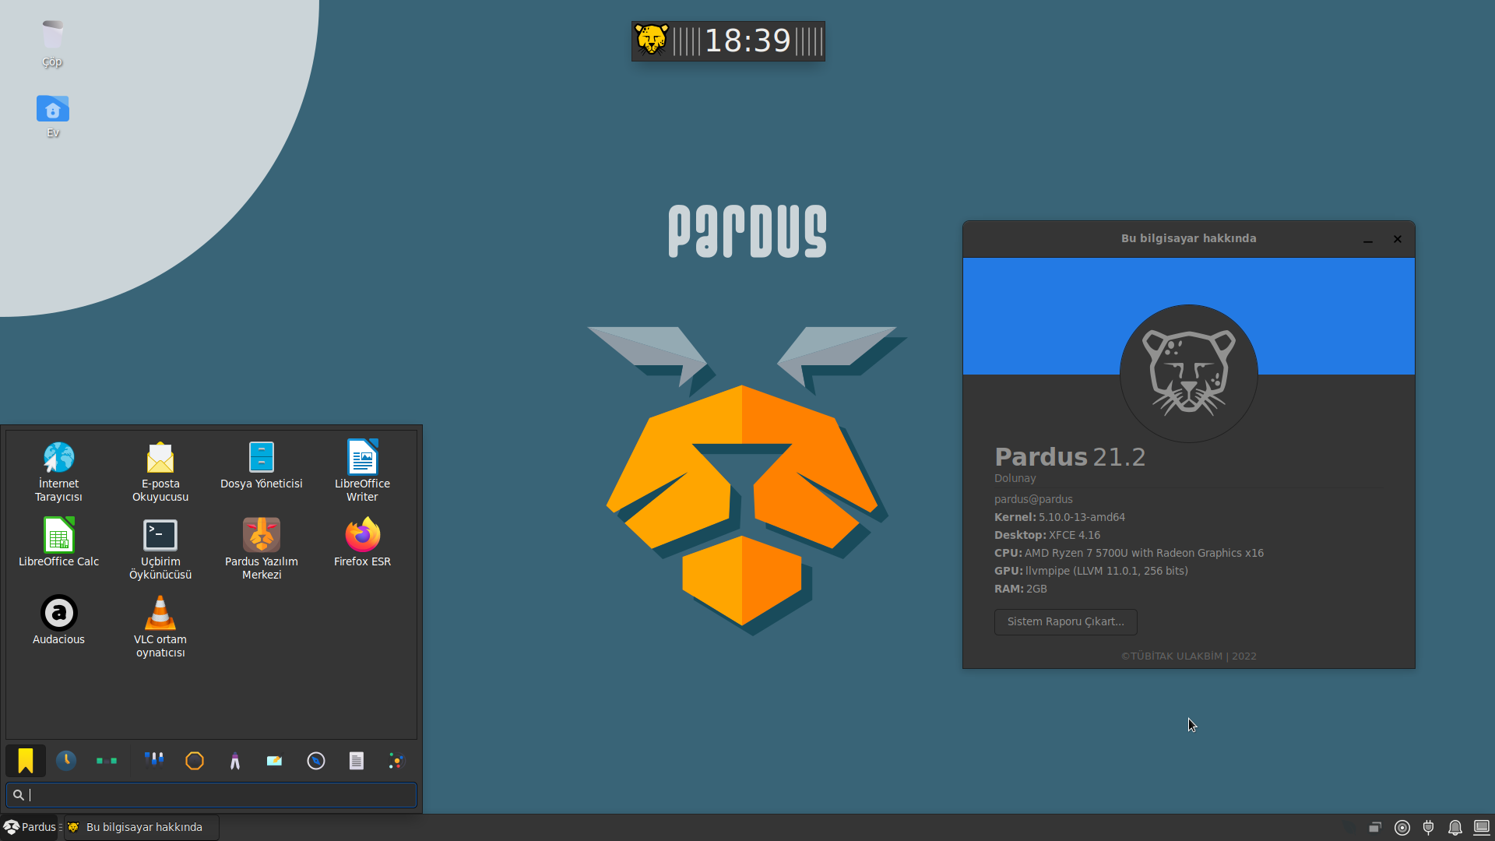Select the blue compass internet category
Viewport: 1495px width, 841px height.
click(x=316, y=761)
